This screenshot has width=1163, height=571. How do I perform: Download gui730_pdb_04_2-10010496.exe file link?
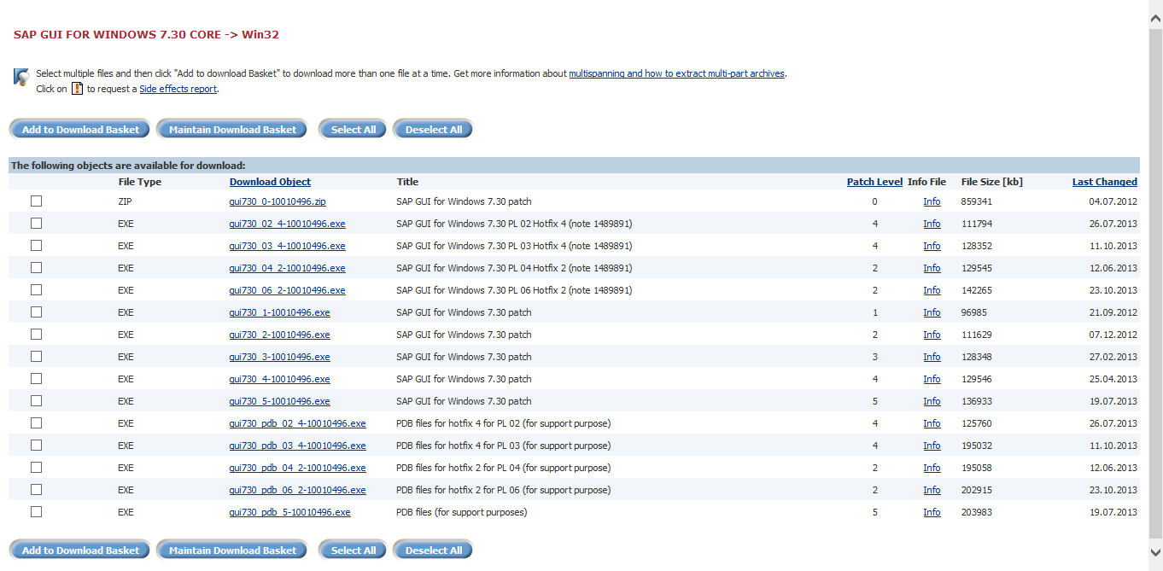(x=298, y=468)
